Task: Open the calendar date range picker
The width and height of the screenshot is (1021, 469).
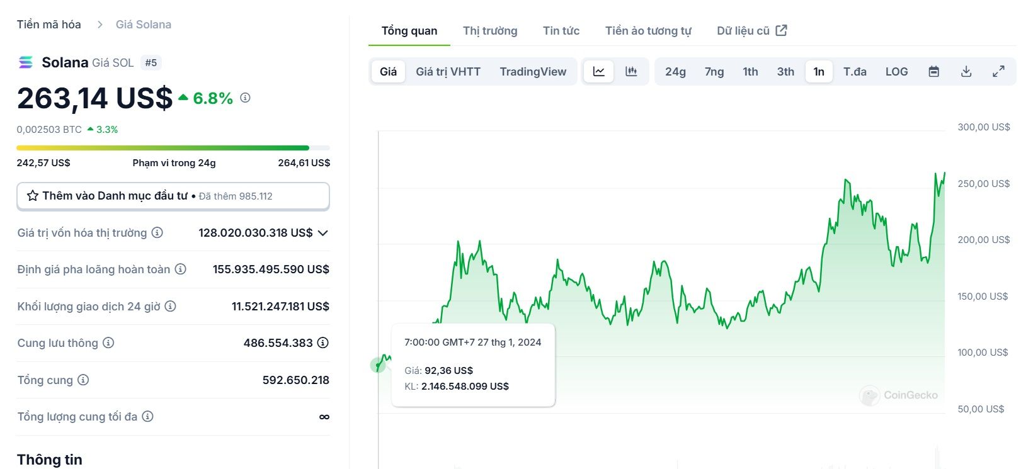Action: [934, 72]
